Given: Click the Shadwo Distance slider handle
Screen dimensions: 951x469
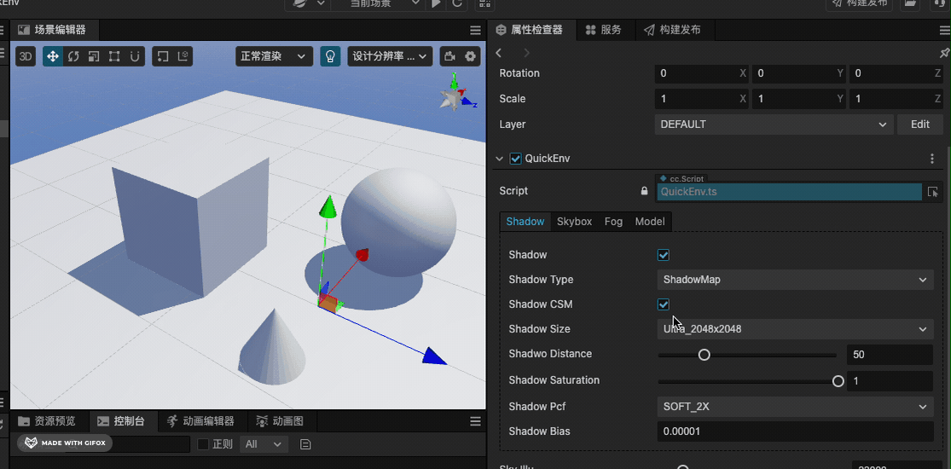Looking at the screenshot, I should [705, 355].
